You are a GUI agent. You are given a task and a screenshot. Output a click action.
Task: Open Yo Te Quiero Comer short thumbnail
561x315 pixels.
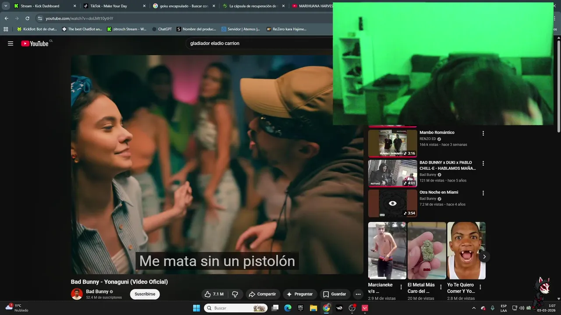click(x=466, y=251)
